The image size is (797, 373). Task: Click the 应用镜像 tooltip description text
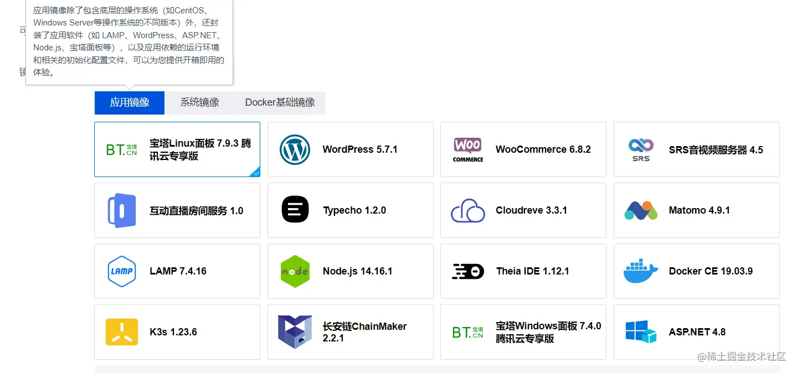click(129, 42)
